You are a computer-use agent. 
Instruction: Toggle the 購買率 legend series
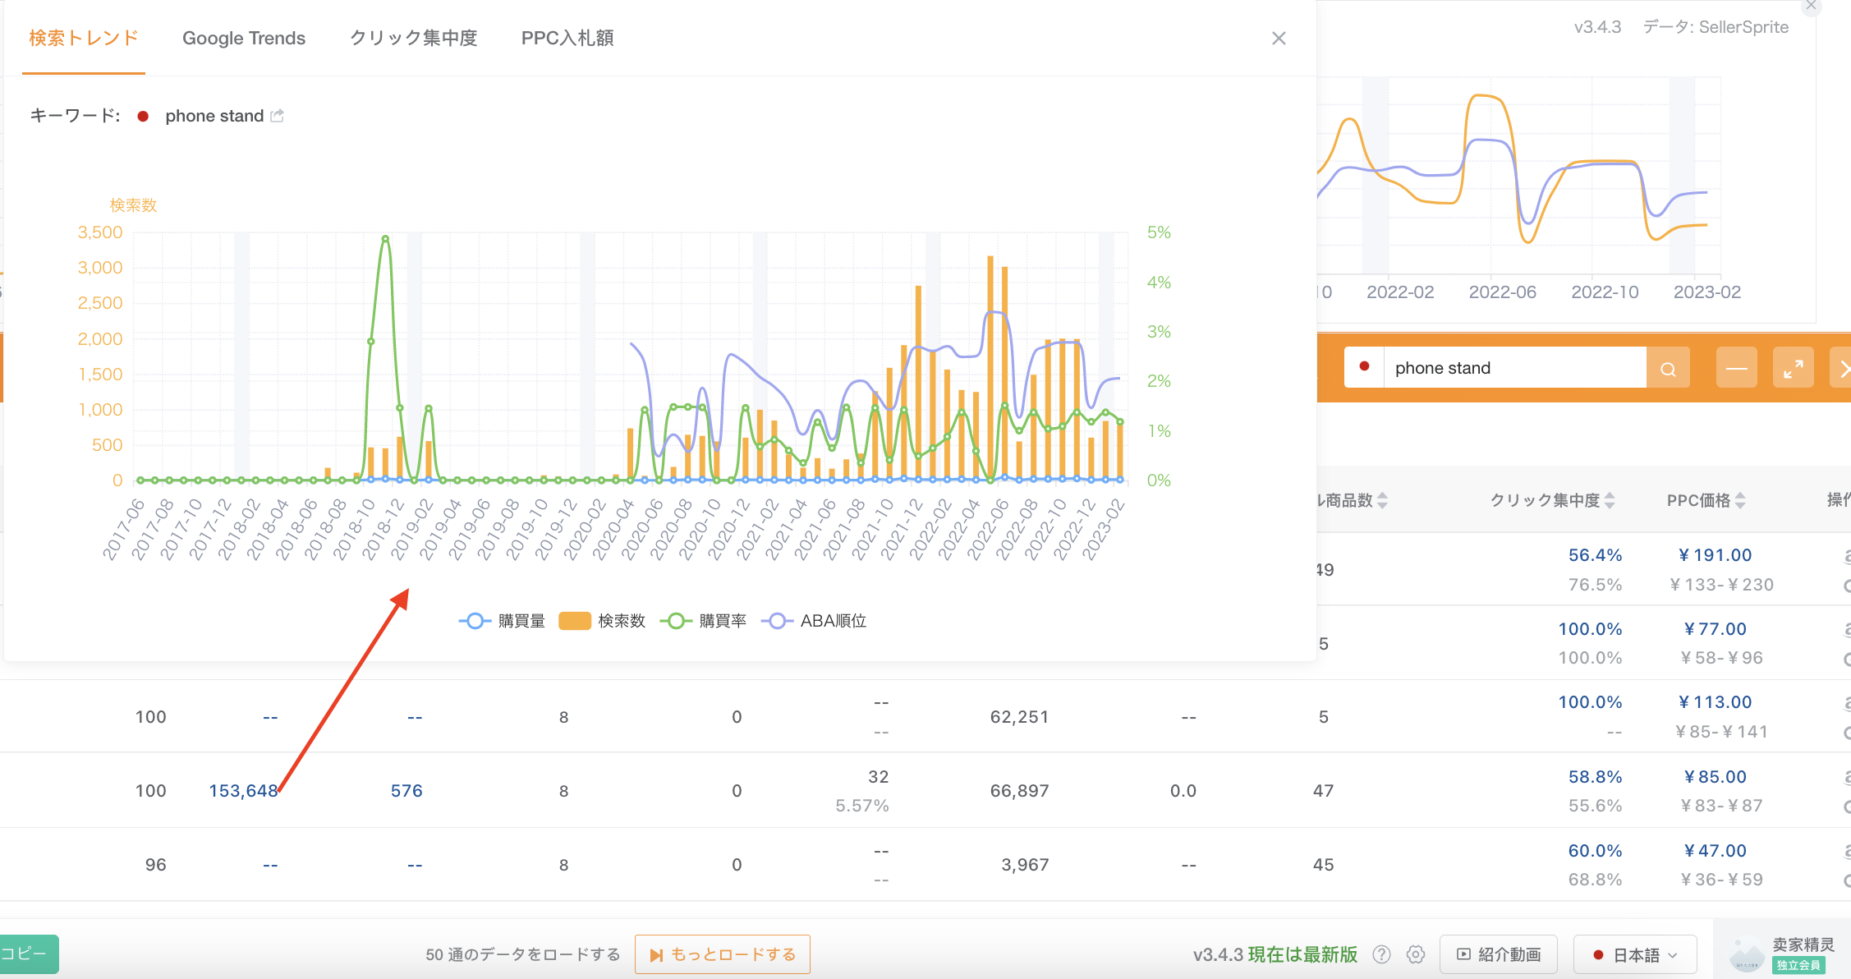(703, 621)
